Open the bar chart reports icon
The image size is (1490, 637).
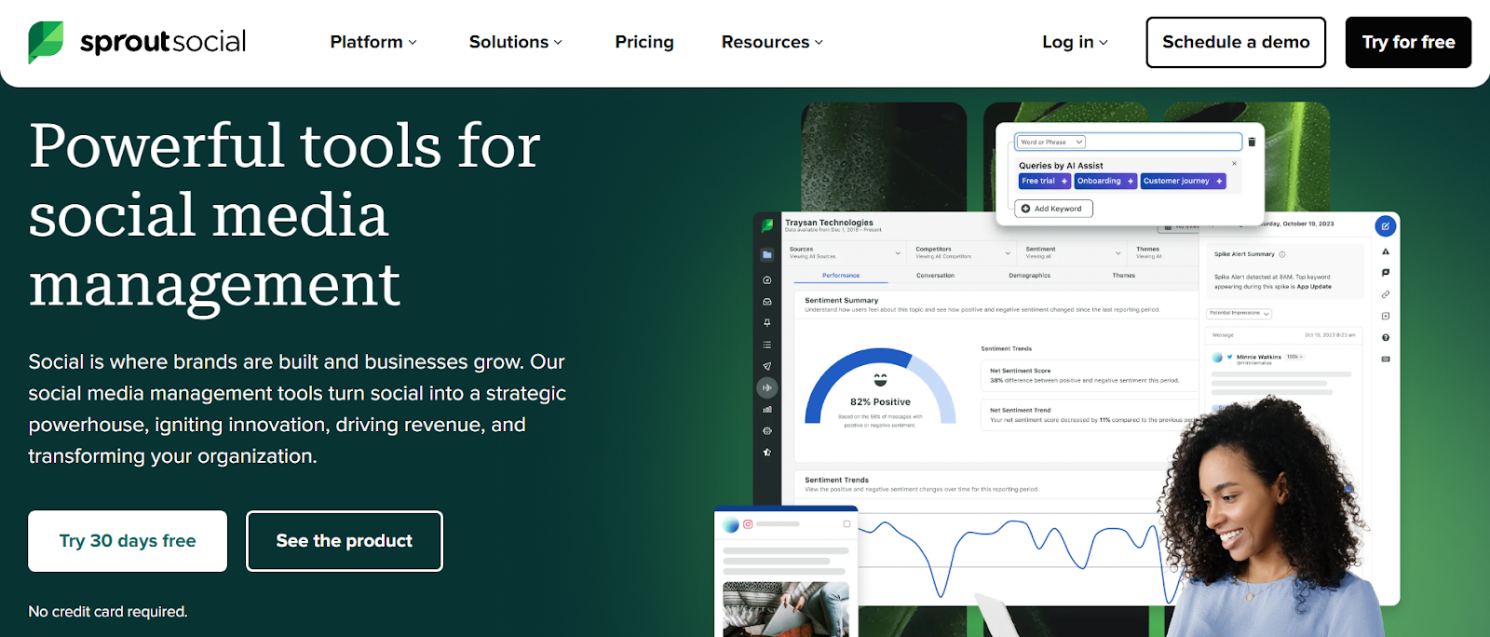[x=767, y=409]
